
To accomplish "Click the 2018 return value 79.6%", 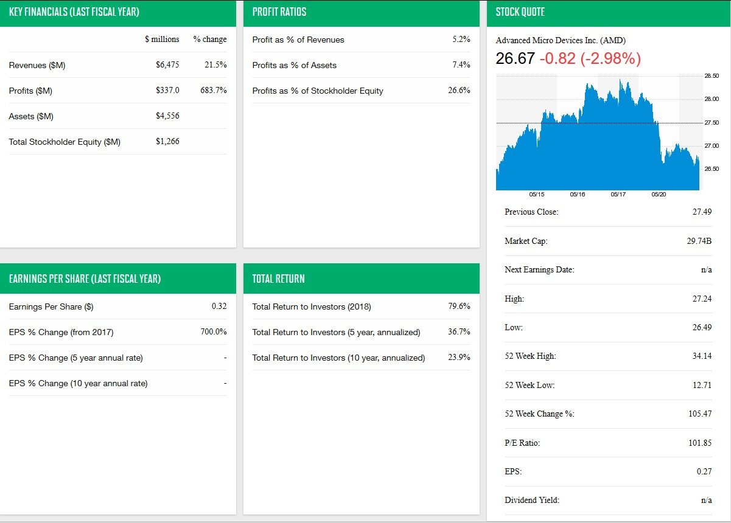I will (x=459, y=307).
